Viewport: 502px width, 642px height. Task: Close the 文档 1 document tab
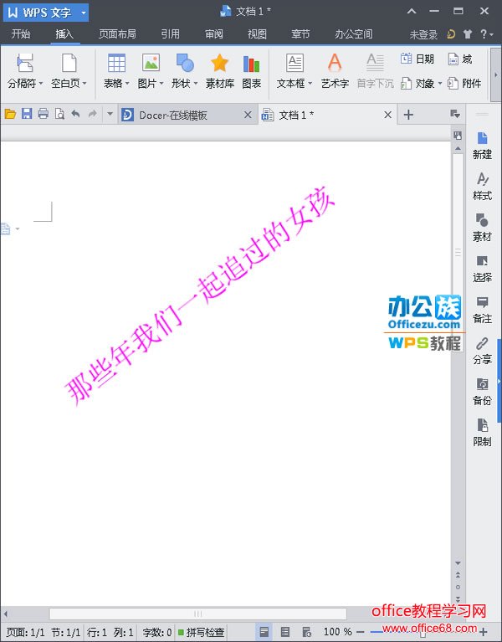pyautogui.click(x=388, y=115)
